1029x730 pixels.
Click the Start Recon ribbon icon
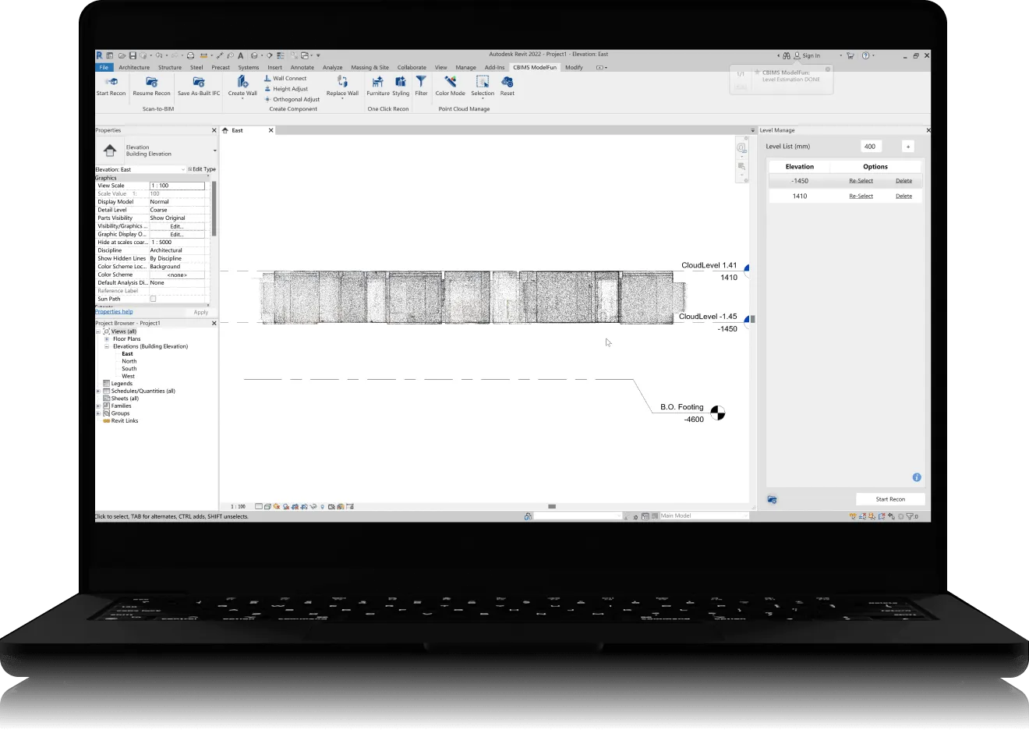point(111,83)
